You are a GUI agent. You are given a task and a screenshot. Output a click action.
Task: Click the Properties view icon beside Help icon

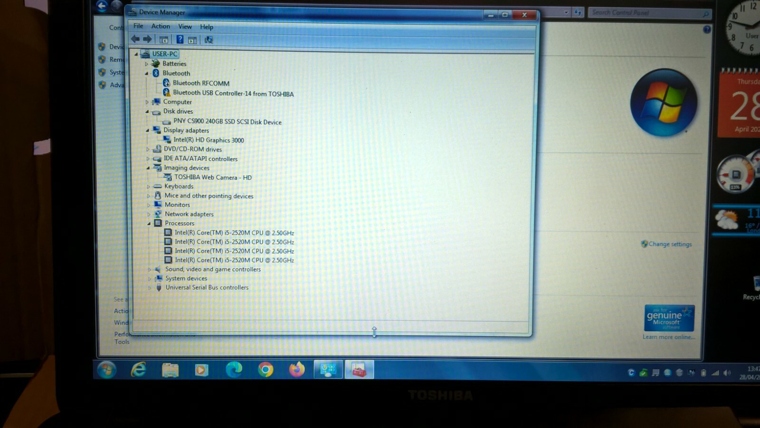point(192,40)
